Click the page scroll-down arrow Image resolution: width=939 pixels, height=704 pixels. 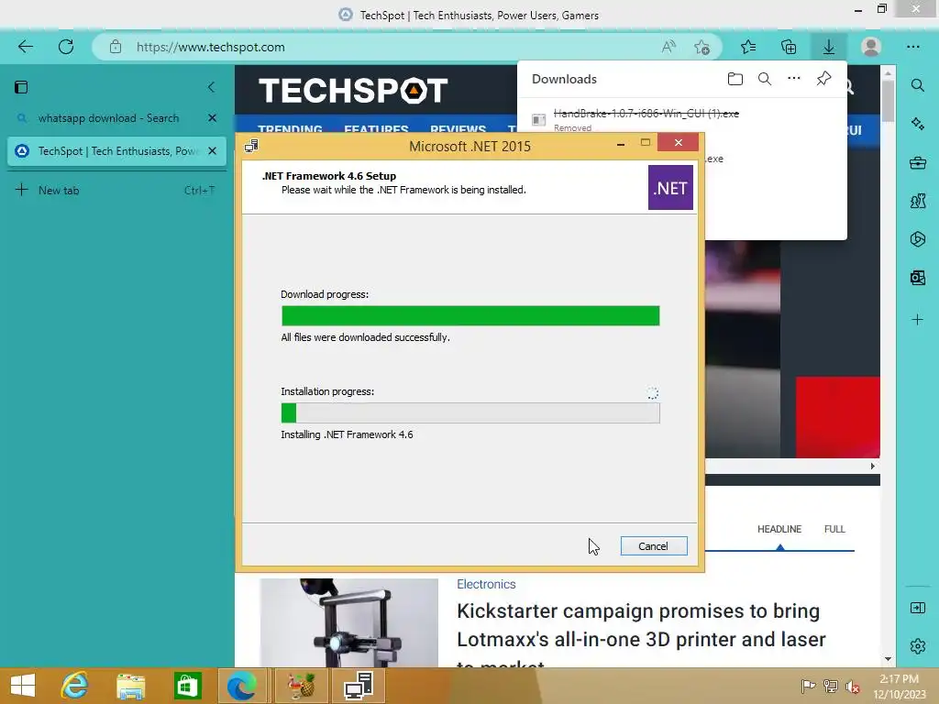(888, 659)
